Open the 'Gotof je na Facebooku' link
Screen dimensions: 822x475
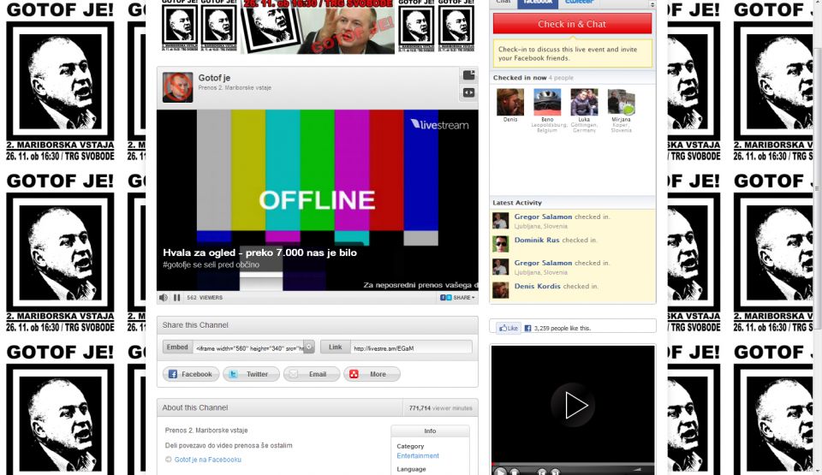[207, 460]
